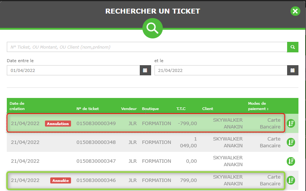Click the T.T.C column header

point(181,108)
